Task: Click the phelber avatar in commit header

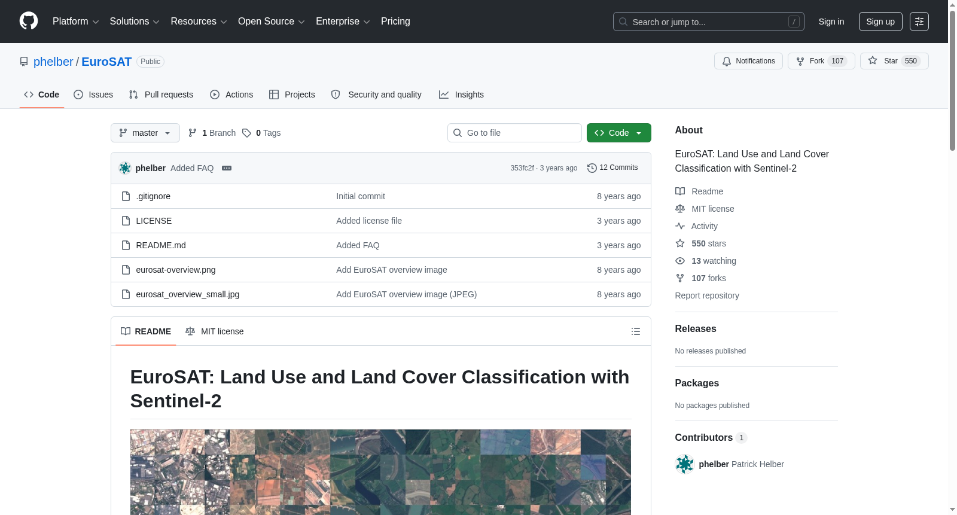Action: click(x=125, y=168)
